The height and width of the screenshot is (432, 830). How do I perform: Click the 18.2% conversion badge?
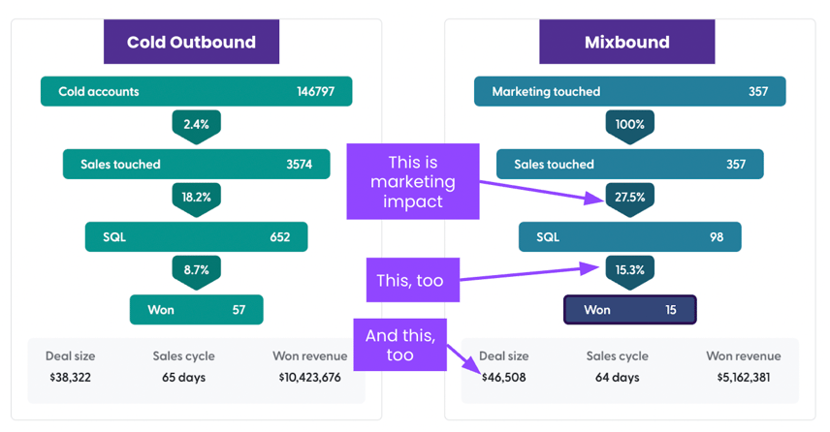(x=196, y=197)
